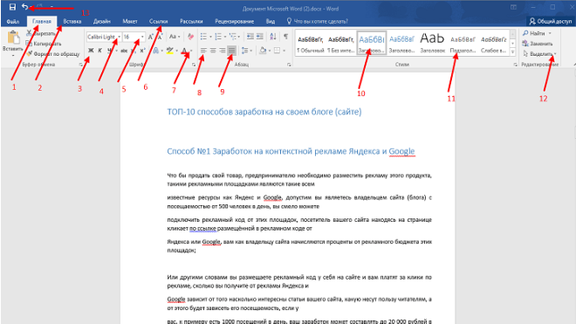The height and width of the screenshot is (324, 576).
Task: Click the Paste (Вставить) clipboard icon
Action: [13, 38]
